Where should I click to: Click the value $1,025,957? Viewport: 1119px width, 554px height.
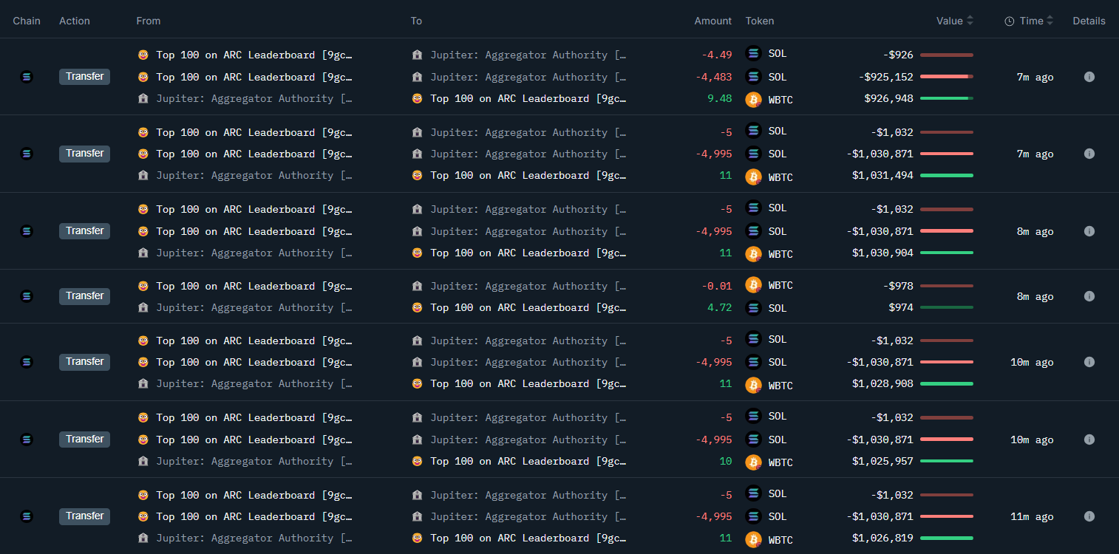coord(882,461)
